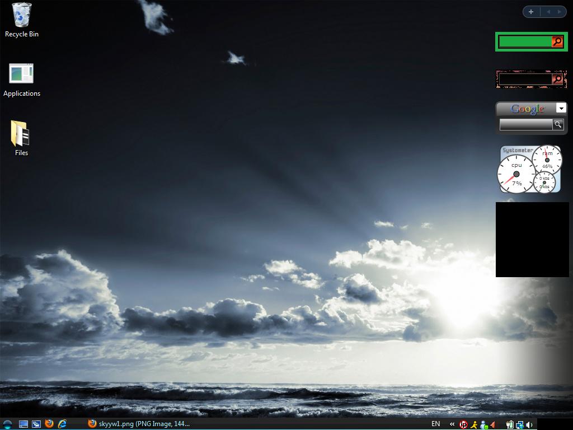The width and height of the screenshot is (573, 430).
Task: Click Switch between windows quick launch icon
Action: 36,424
